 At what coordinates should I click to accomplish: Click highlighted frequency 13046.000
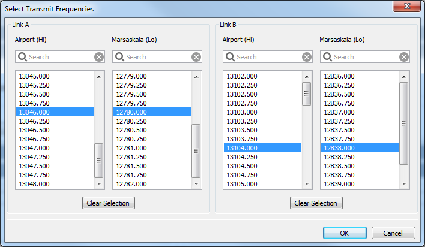55,112
